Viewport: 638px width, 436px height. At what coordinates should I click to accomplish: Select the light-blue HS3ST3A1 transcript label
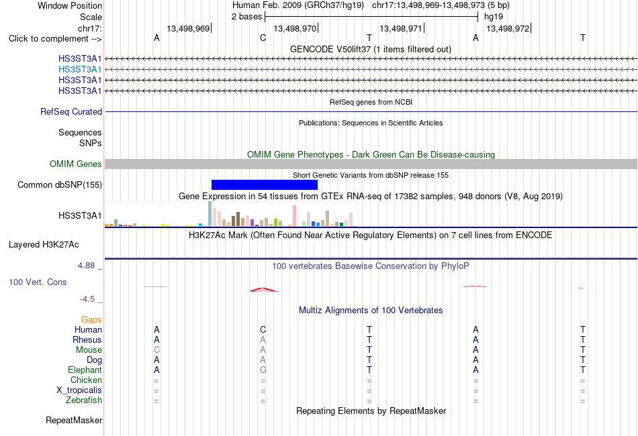pyautogui.click(x=80, y=70)
